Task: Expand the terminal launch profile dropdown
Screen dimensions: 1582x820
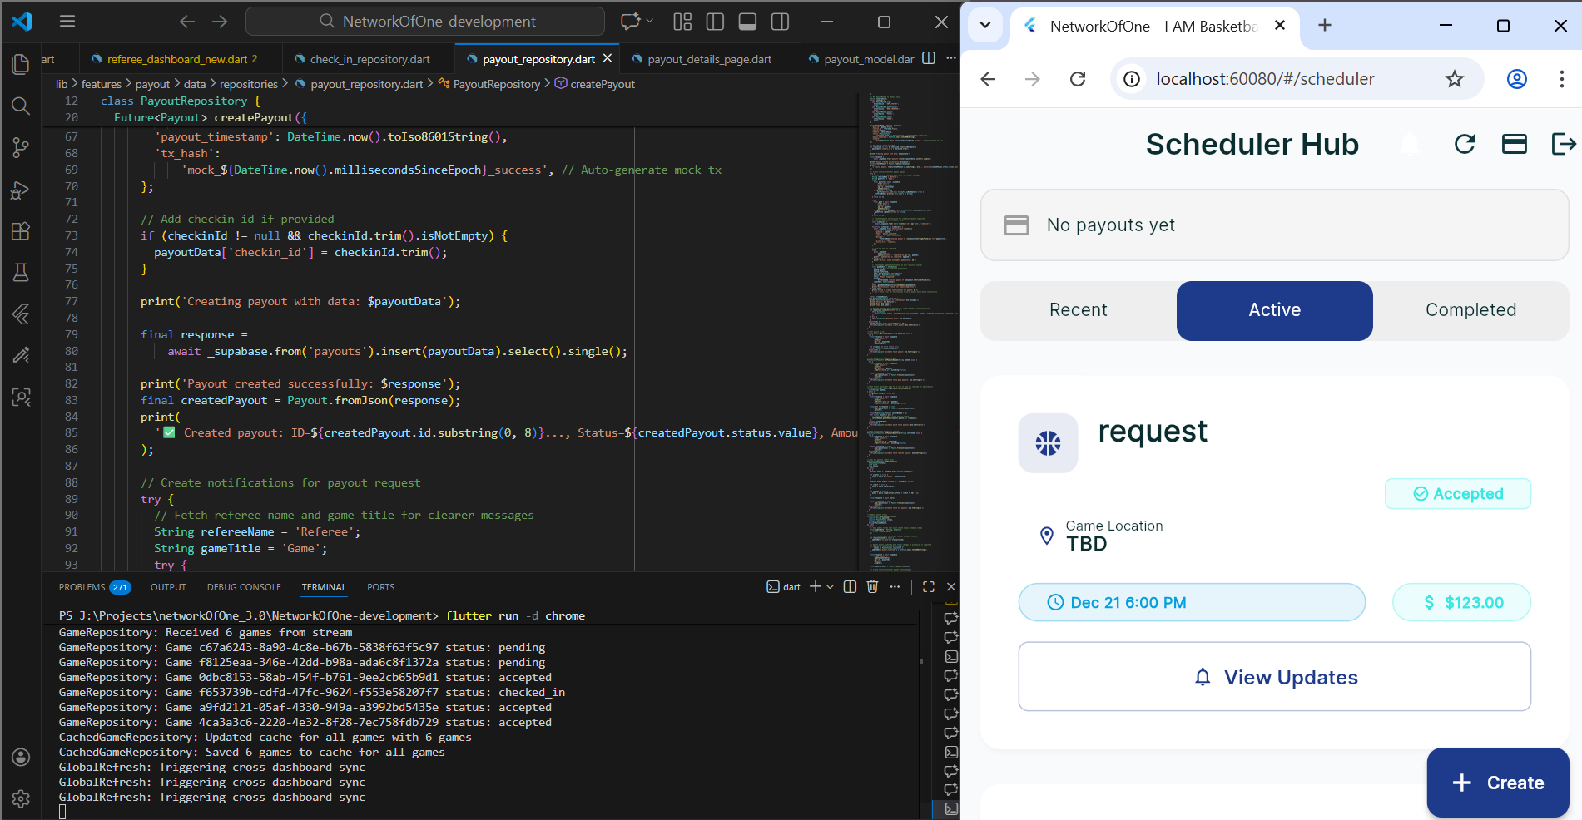Action: (828, 586)
